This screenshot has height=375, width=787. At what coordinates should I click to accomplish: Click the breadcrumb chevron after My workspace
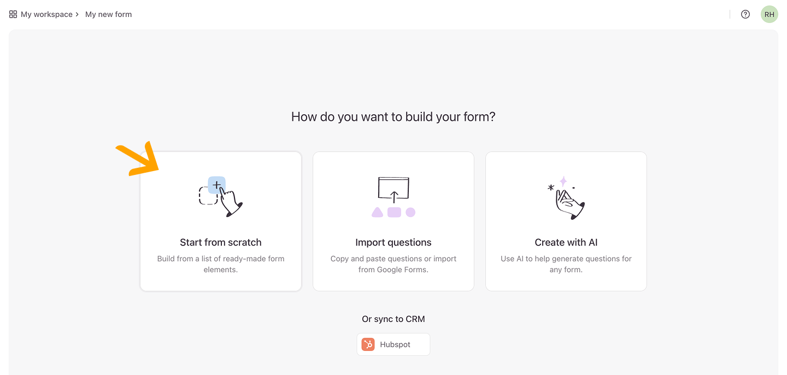77,14
